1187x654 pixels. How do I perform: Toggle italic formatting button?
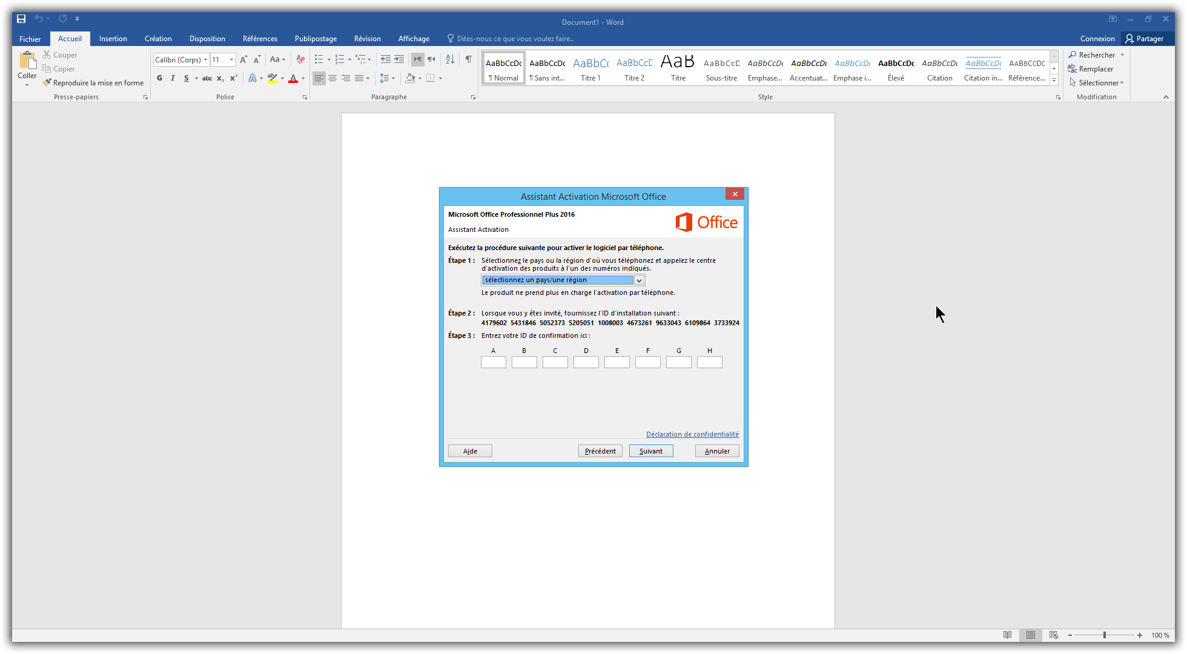tap(173, 78)
